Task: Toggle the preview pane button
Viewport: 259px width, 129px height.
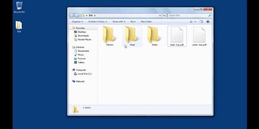Action: [201, 22]
